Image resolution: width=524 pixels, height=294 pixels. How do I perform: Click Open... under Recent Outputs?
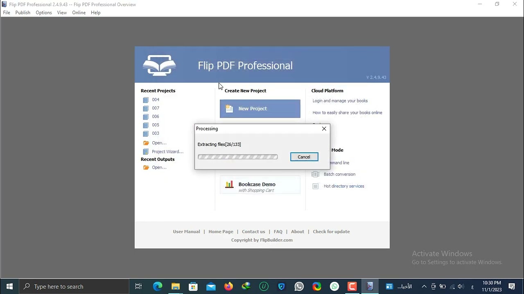(x=159, y=167)
